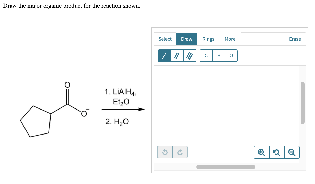Screen dimensions: 315x184
Task: Zoom in with the magnifier plus icon
Action: (x=261, y=152)
